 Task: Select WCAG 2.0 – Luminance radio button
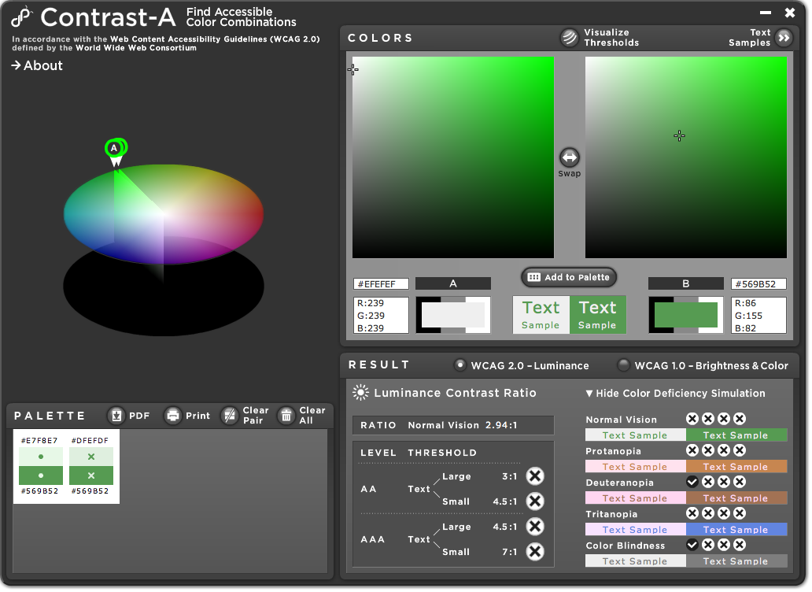(x=460, y=365)
